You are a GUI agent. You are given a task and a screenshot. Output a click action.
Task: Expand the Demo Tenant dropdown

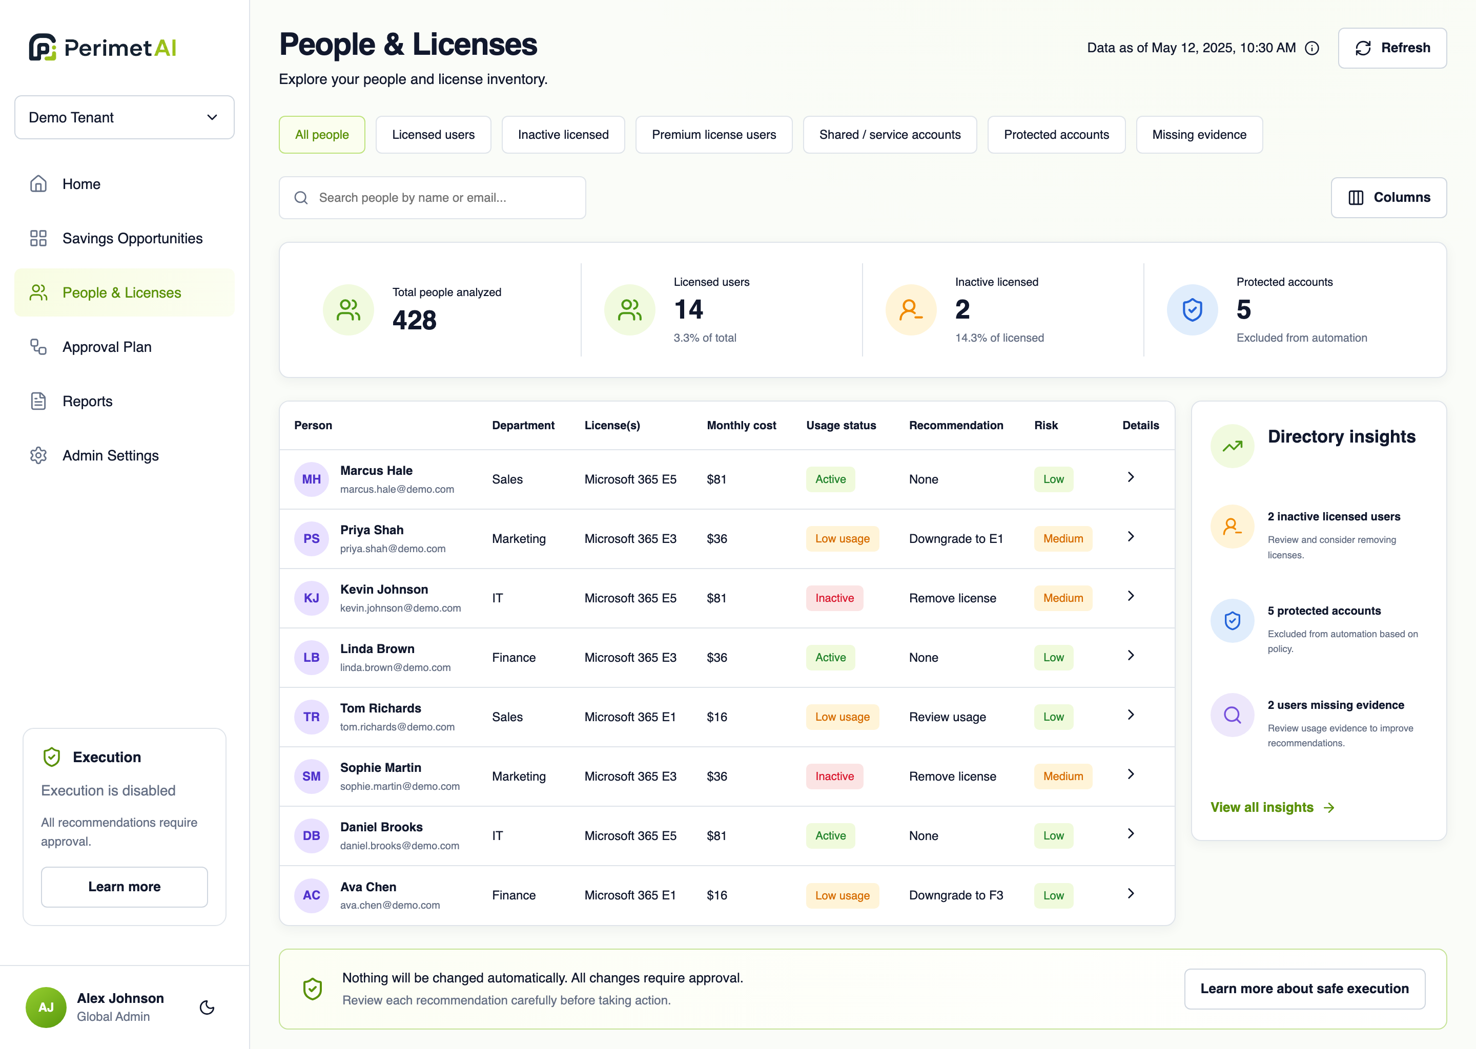pos(124,117)
